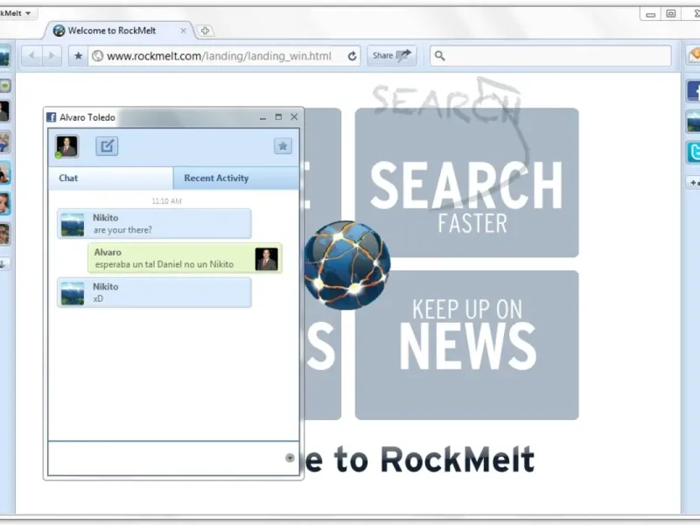
Task: Click Nikito's 'xD' message
Action: (154, 292)
